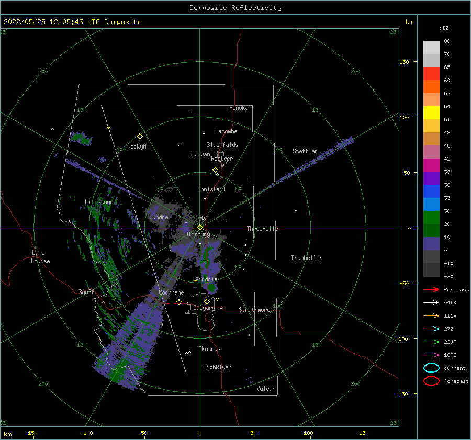Screen dimensions: 471x440
Task: Click the 2022/05/25 12:05:43 UTC timestamp
Action: coord(53,22)
